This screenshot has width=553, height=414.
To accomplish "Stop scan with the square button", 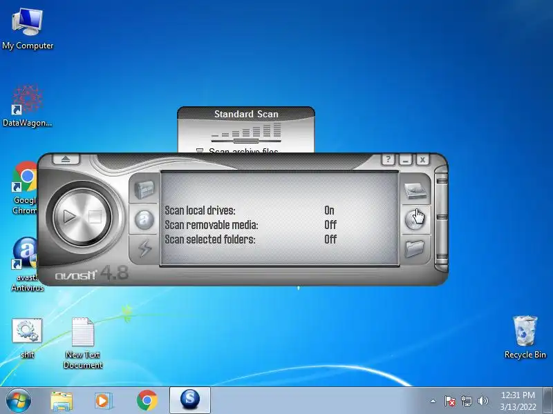I will 95,217.
